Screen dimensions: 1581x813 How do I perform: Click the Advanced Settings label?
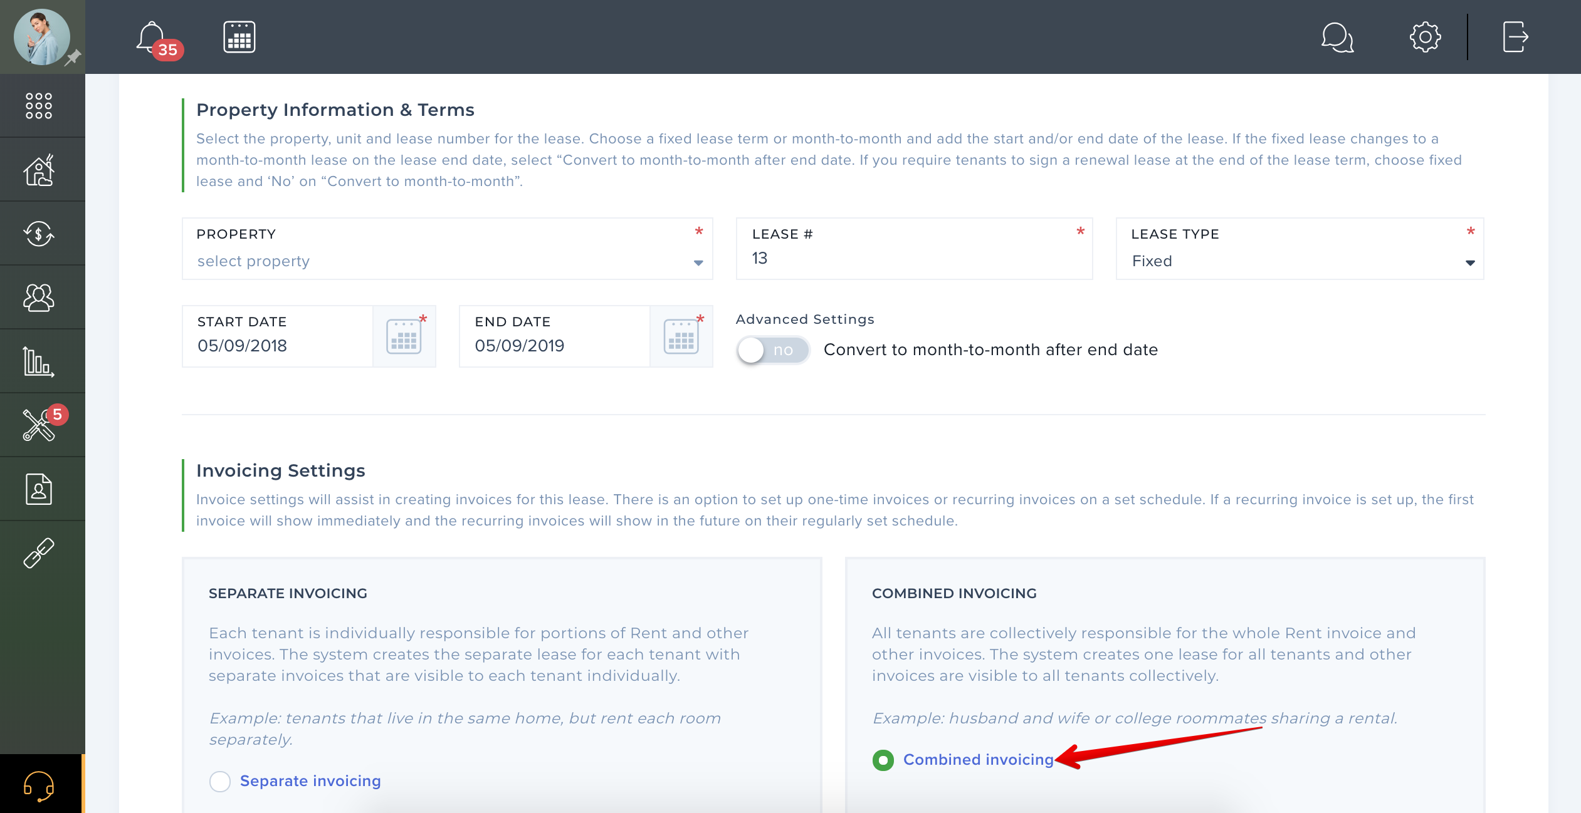click(x=805, y=319)
